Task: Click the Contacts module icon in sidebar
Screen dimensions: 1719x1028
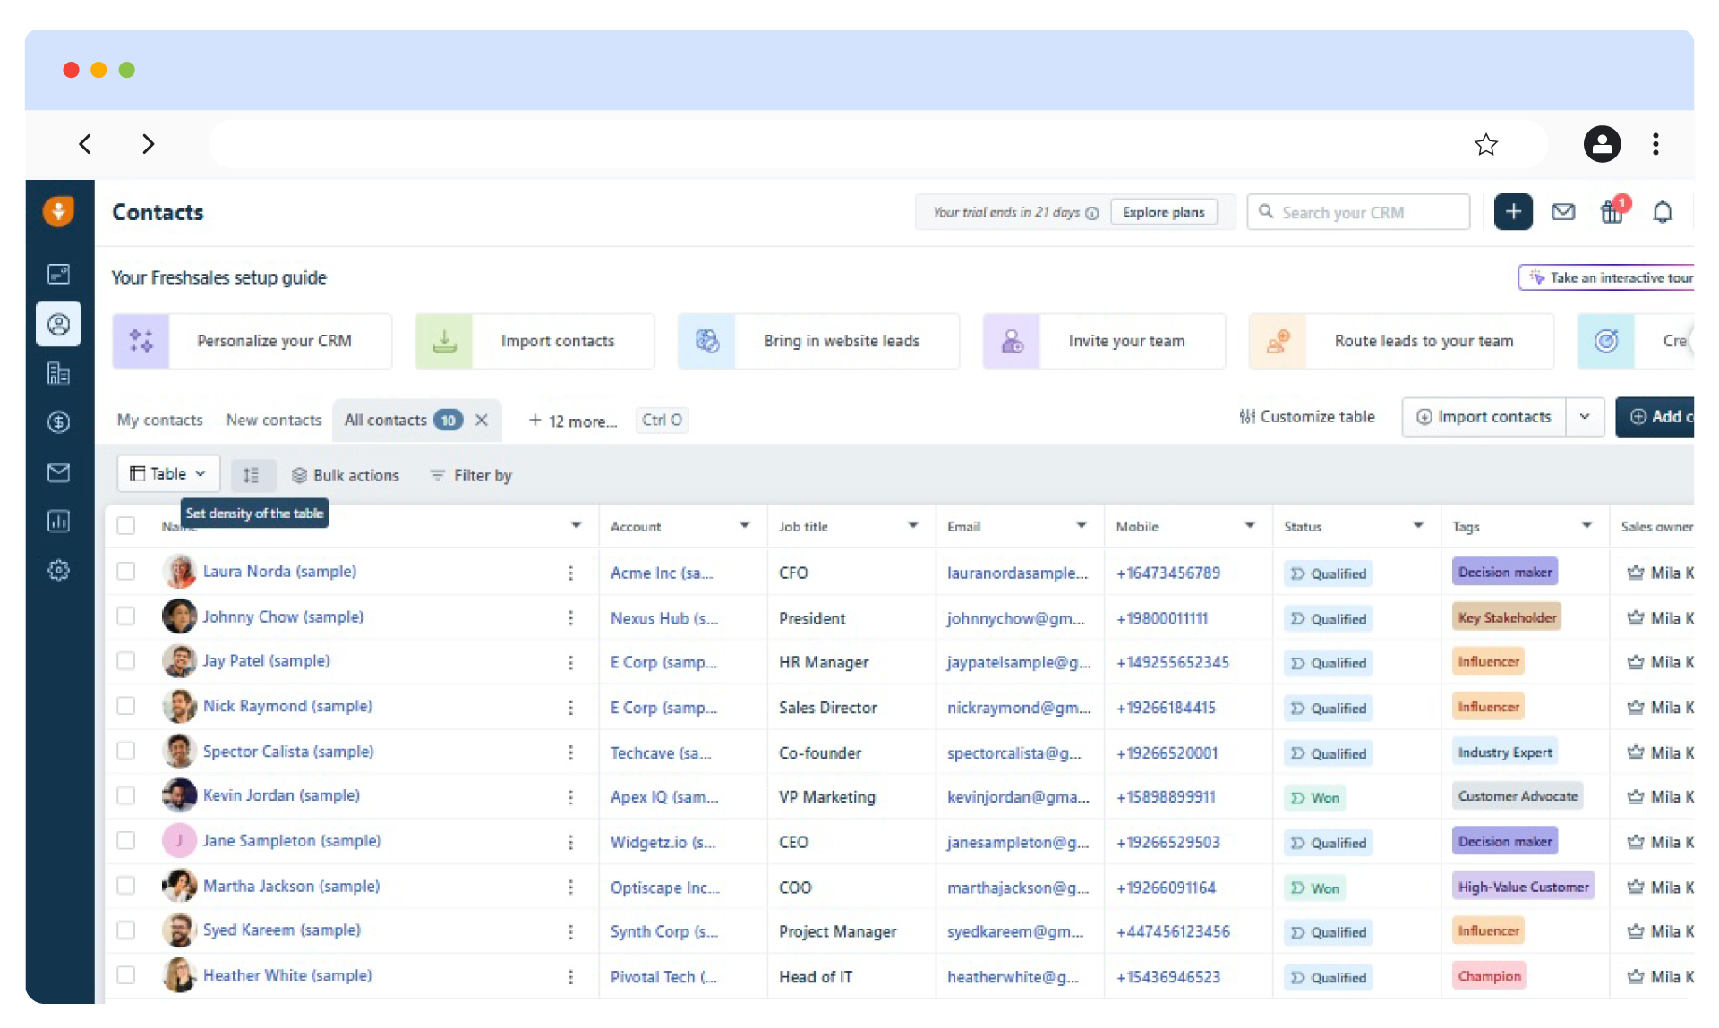Action: click(x=57, y=323)
